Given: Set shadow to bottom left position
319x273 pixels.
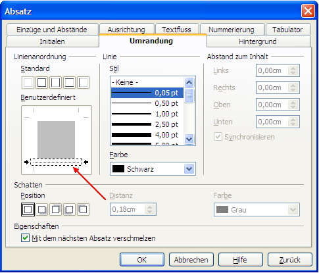Looking at the screenshot, I should click(69, 209).
